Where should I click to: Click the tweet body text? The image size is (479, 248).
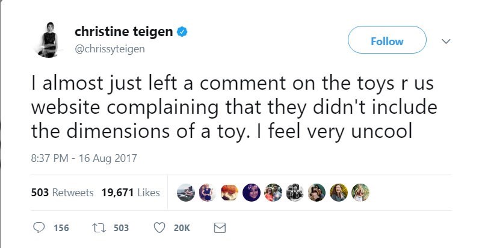[x=232, y=107]
